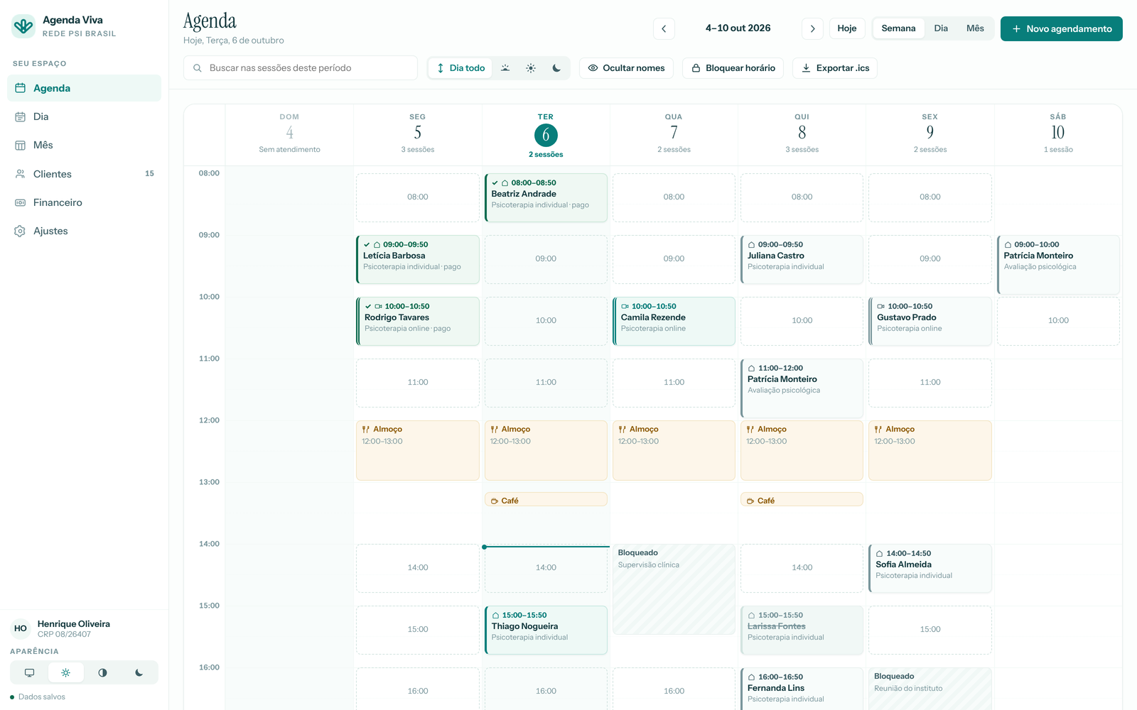Open Financeiro in the sidebar
Image resolution: width=1137 pixels, height=710 pixels.
pos(84,202)
